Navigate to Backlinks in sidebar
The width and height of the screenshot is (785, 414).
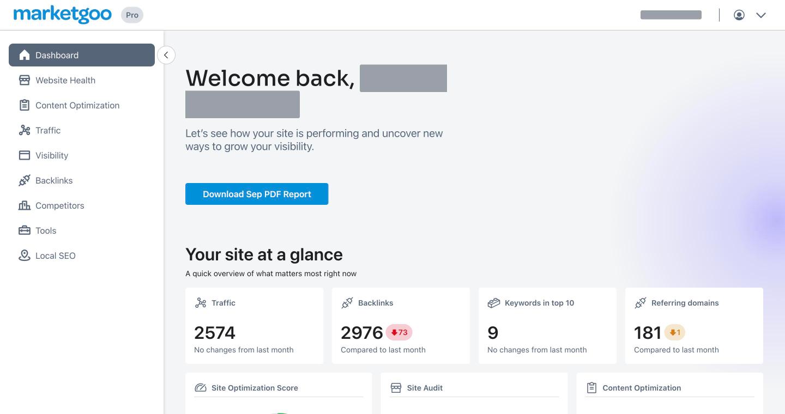[82, 180]
